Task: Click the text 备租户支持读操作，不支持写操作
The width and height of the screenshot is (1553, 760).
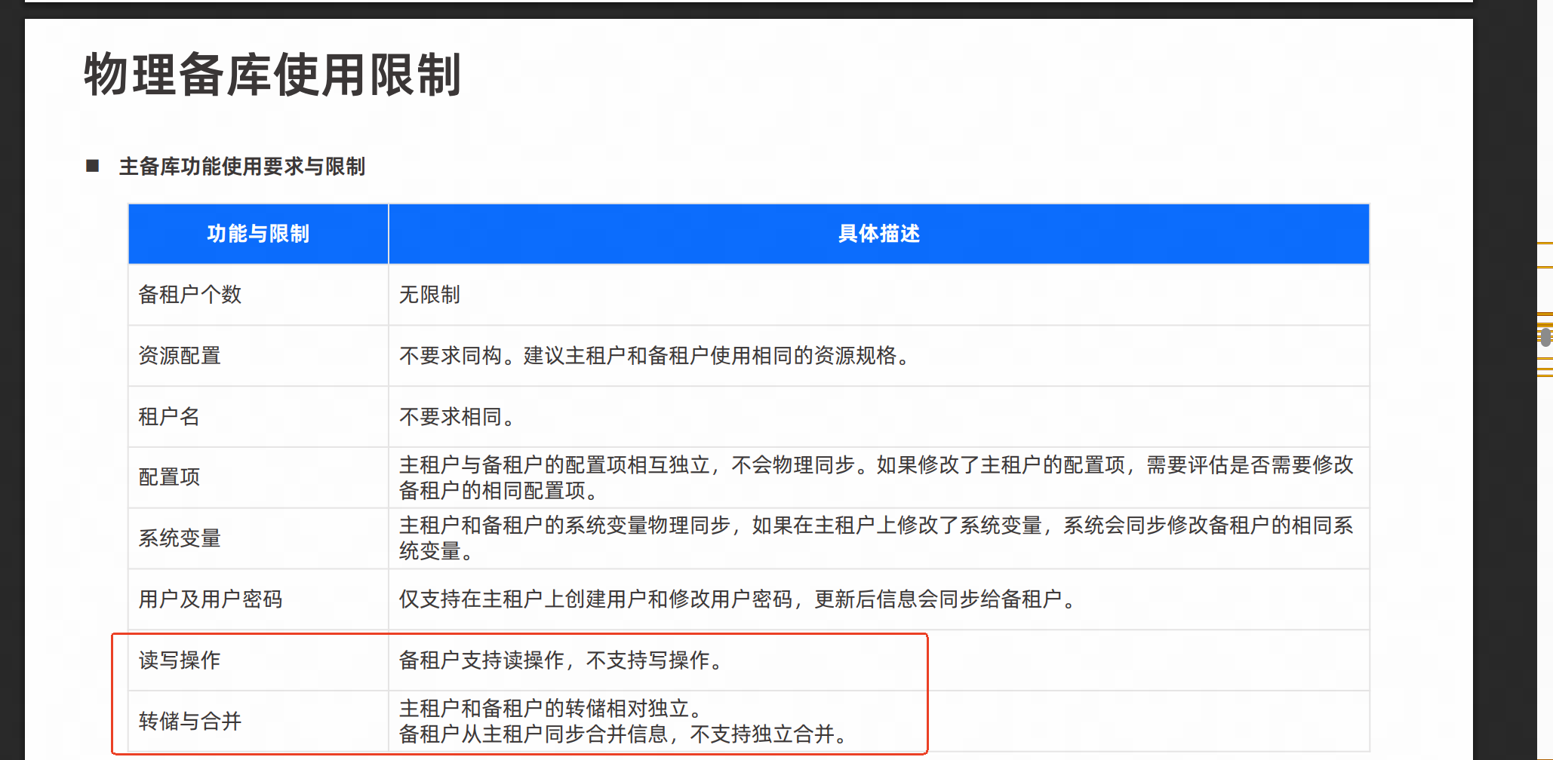Action: [562, 660]
